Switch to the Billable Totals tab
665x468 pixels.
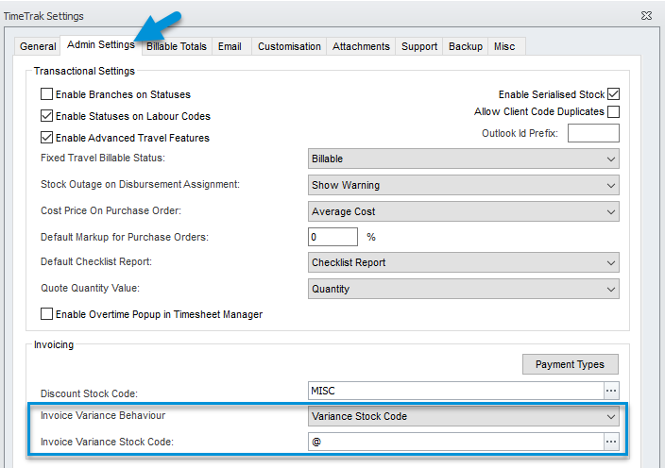pyautogui.click(x=177, y=46)
